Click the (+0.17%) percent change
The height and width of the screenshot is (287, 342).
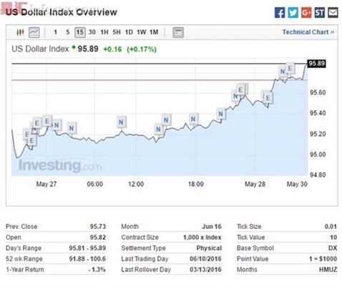coord(142,49)
